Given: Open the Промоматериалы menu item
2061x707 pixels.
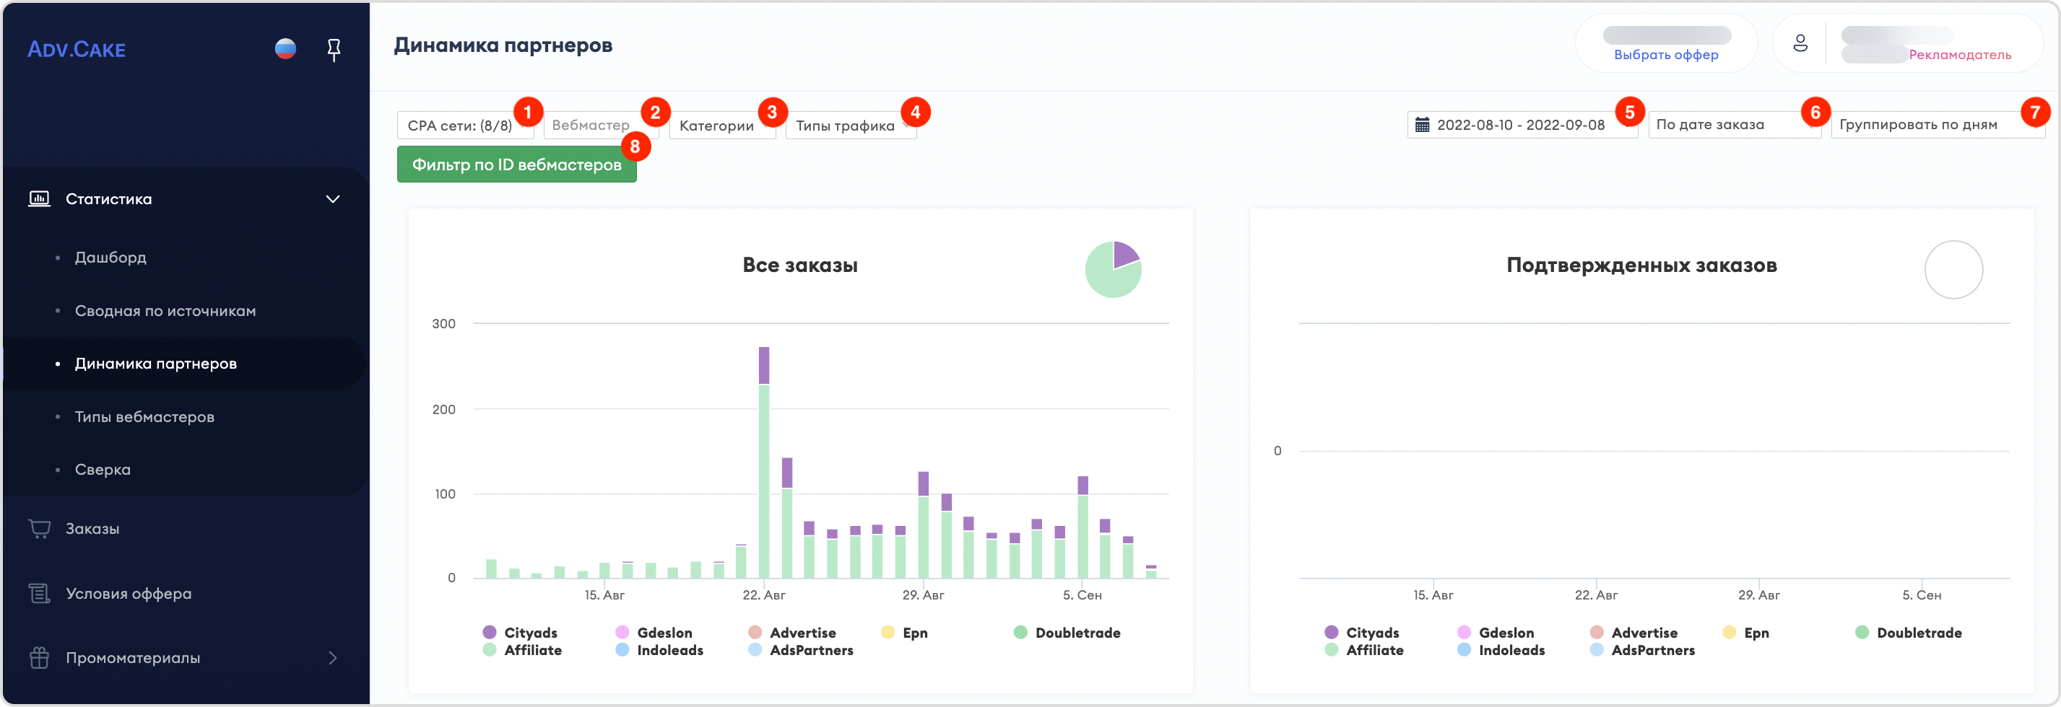Looking at the screenshot, I should (x=133, y=657).
